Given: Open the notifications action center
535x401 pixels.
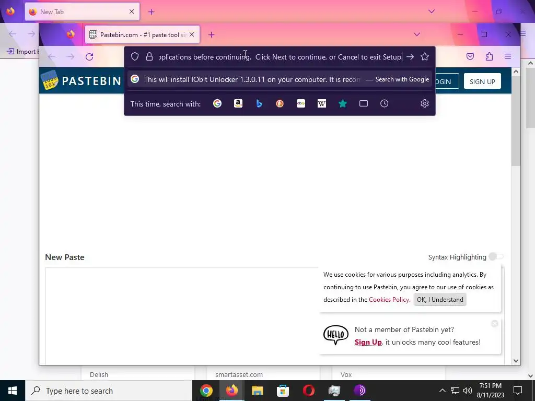Looking at the screenshot, I should pos(518,391).
